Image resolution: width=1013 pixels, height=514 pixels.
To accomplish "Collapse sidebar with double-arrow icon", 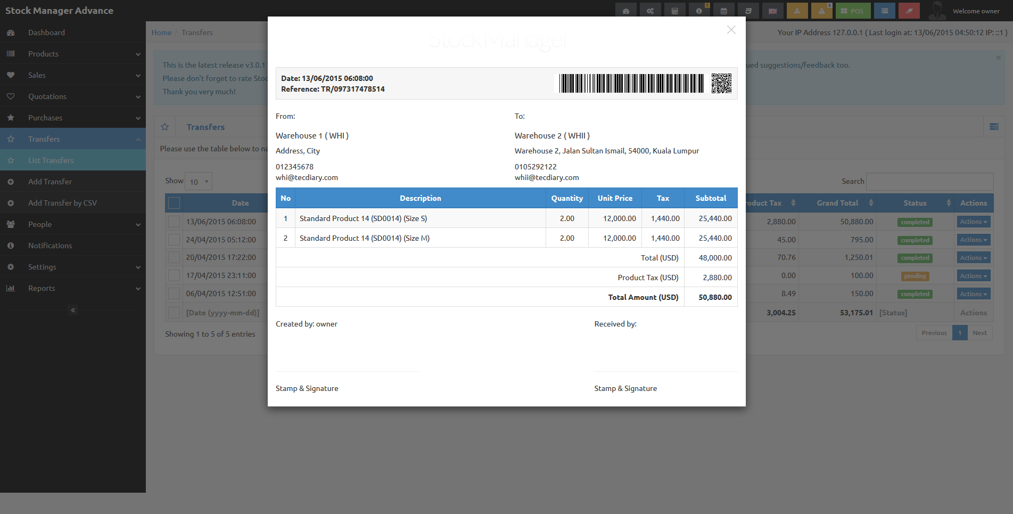I will pos(73,310).
